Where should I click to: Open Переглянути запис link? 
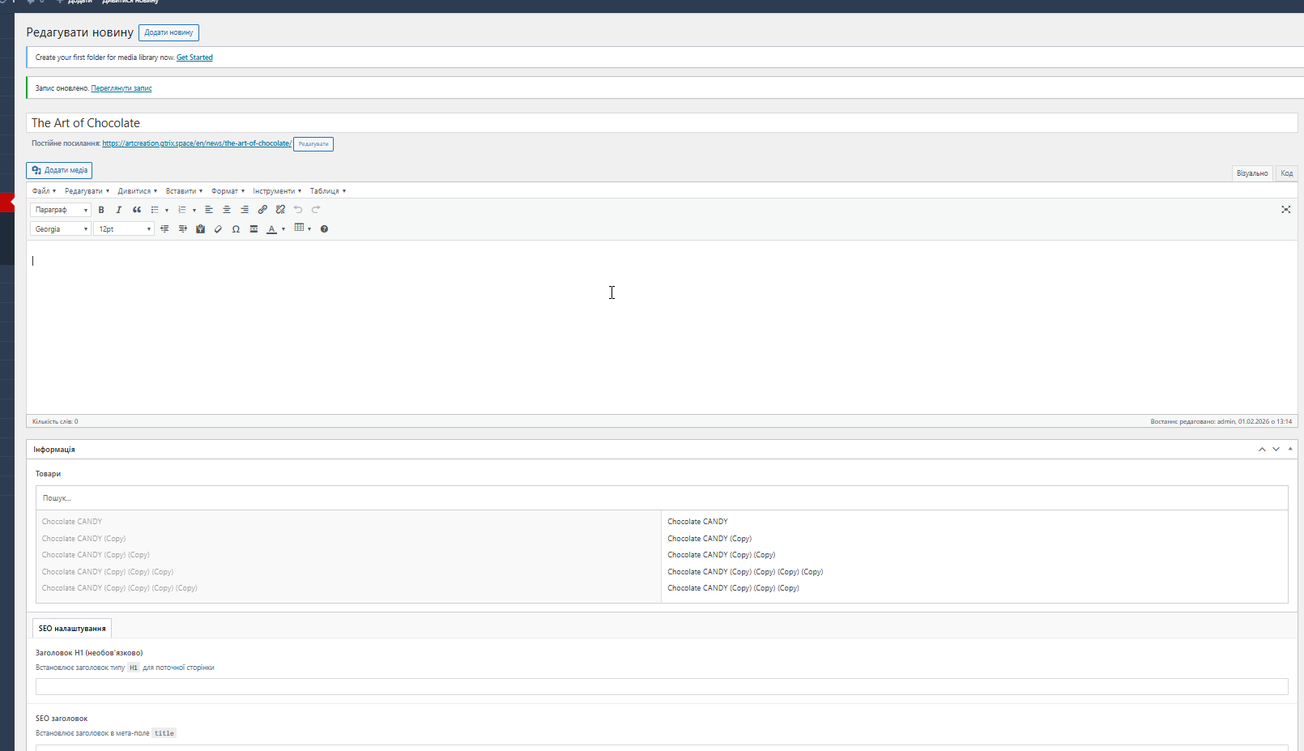click(121, 88)
